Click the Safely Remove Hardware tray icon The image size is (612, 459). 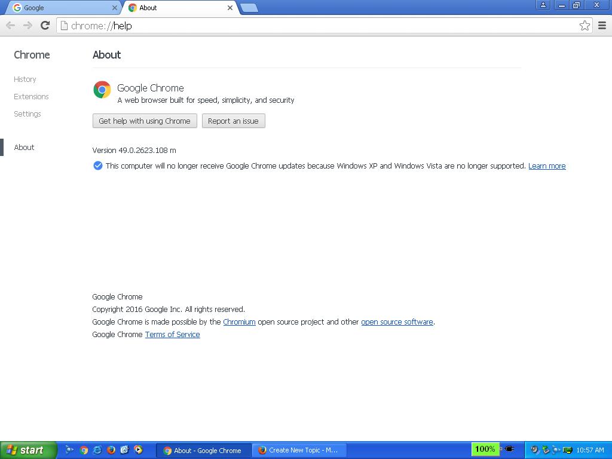(x=546, y=450)
